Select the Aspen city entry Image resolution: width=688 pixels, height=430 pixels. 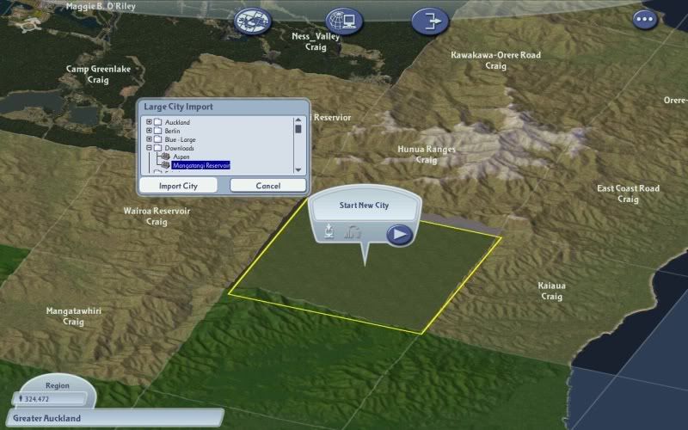point(181,157)
